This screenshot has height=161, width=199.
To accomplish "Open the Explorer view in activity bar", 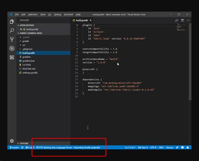I will click(12, 22).
